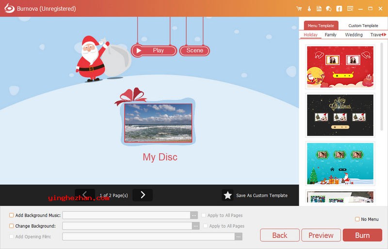Image resolution: width=388 pixels, height=249 pixels.
Task: Click the Burn button
Action: pyautogui.click(x=362, y=235)
